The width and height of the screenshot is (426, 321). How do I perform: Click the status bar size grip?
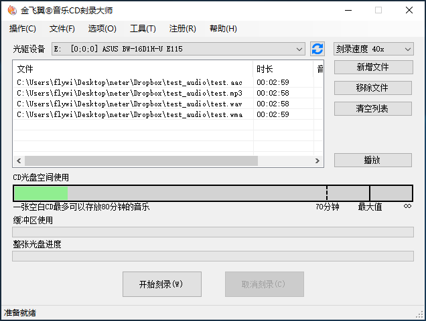pyautogui.click(x=419, y=314)
